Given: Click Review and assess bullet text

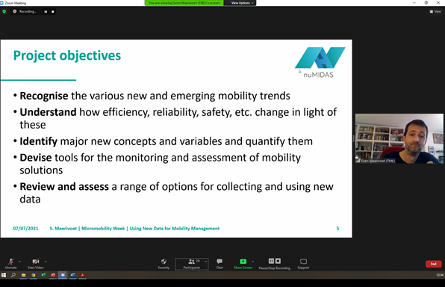Looking at the screenshot, I should click(64, 187).
